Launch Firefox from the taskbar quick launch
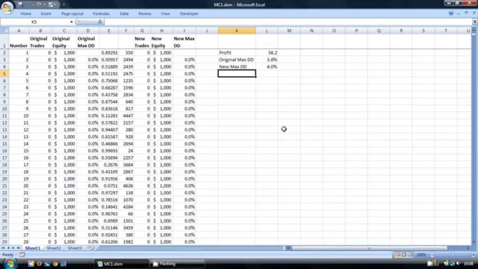 [39, 264]
